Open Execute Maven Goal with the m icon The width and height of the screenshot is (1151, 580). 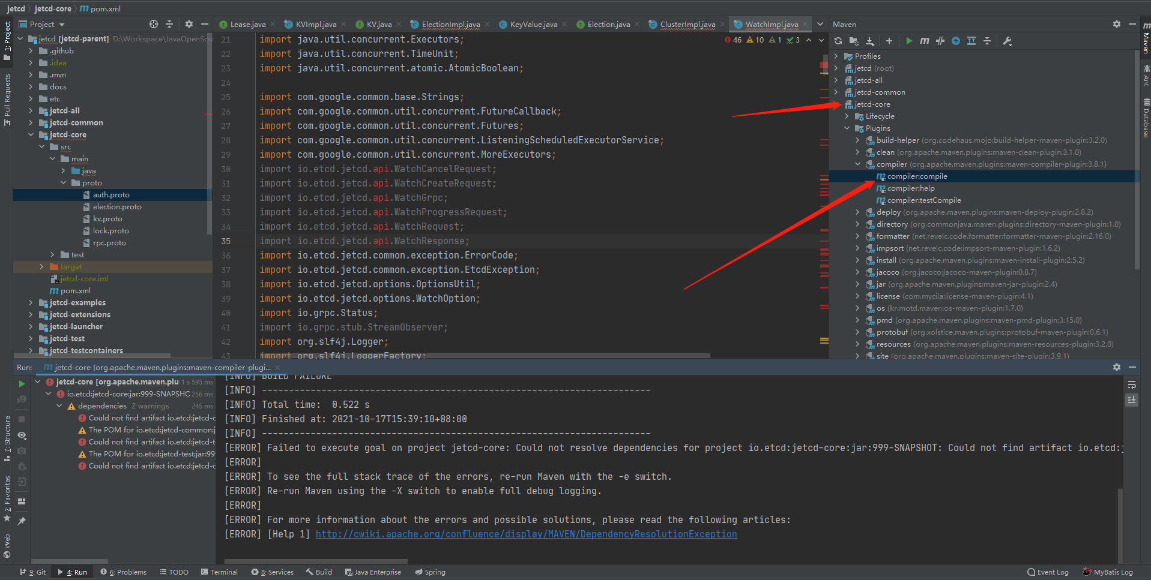click(925, 41)
